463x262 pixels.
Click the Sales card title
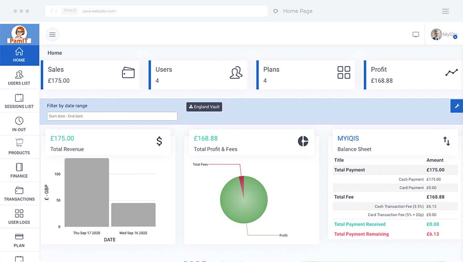[x=56, y=69]
